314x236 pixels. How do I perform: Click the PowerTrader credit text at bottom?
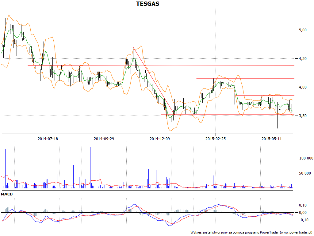pyautogui.click(x=251, y=232)
